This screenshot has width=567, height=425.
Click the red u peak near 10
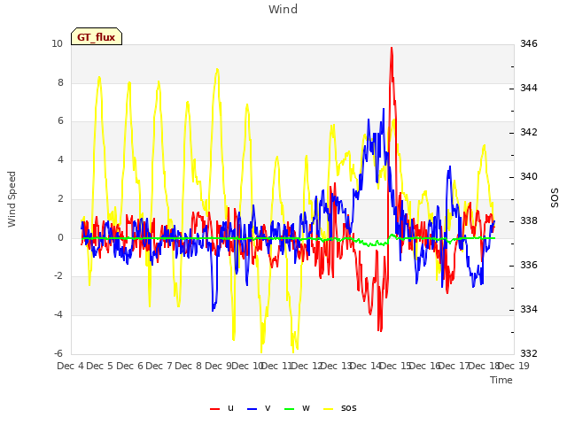[x=392, y=48]
